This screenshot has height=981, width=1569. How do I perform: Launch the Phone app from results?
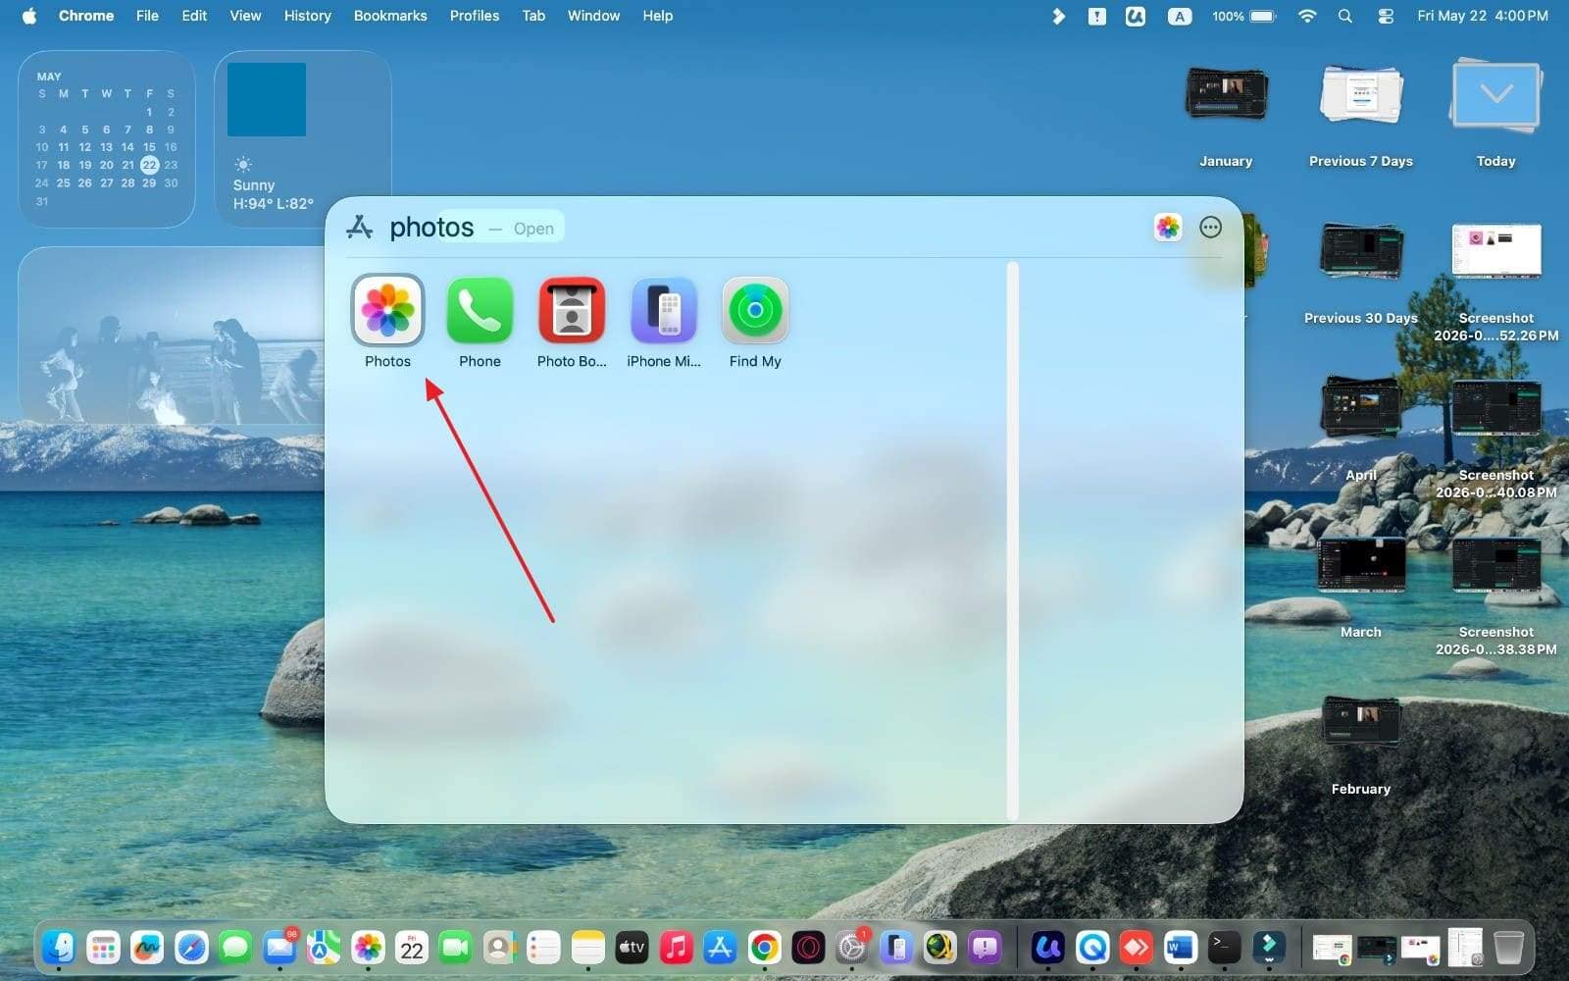tap(480, 310)
